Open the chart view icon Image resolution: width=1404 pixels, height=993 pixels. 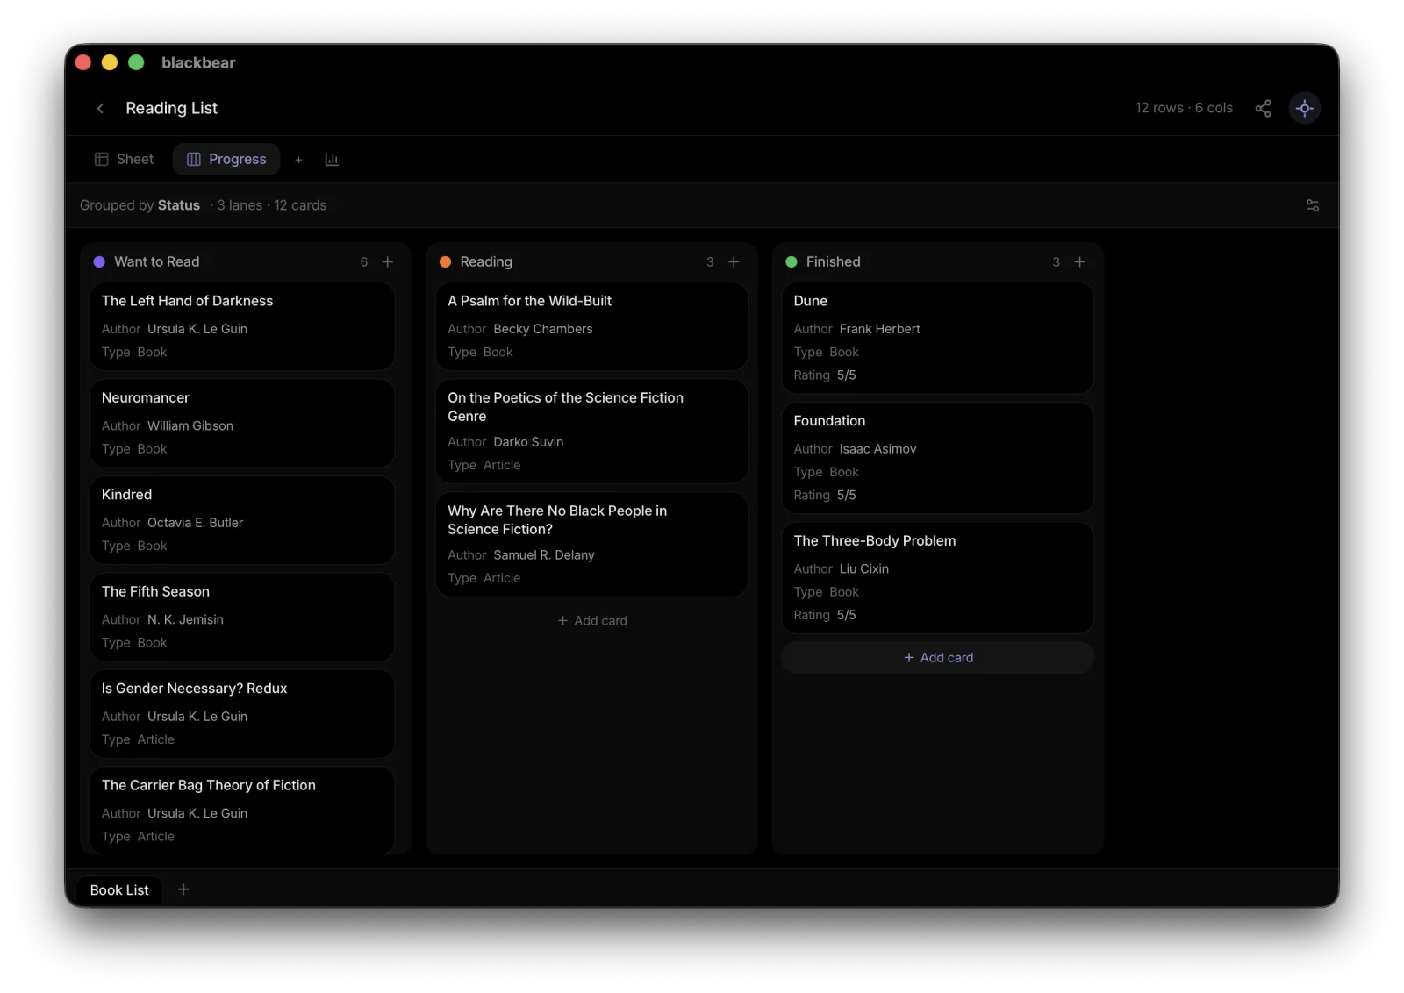[332, 160]
